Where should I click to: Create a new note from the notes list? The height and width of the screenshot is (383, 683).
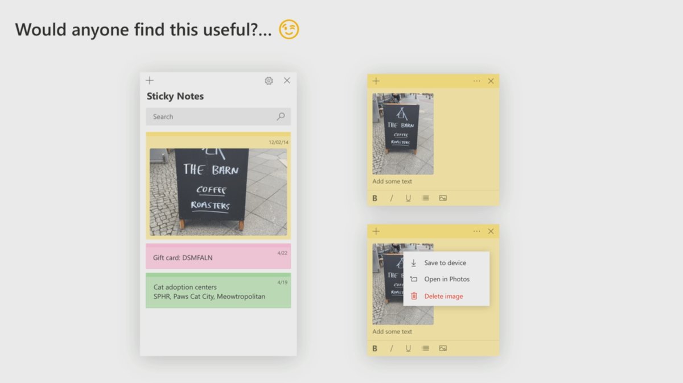(x=150, y=80)
